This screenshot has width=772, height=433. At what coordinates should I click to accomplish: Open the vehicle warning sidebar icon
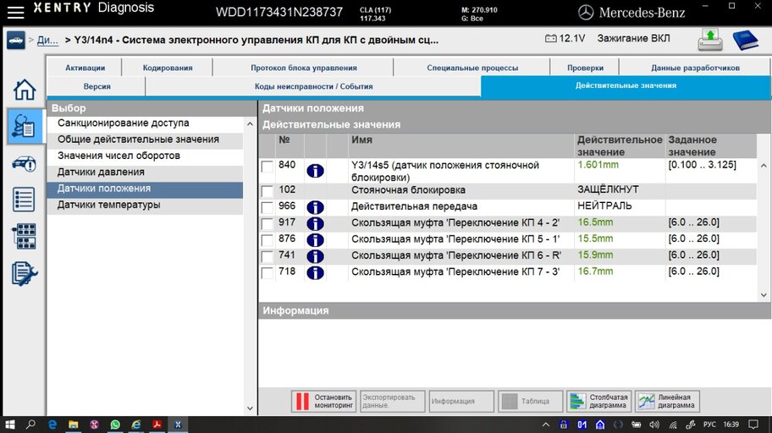pos(24,163)
